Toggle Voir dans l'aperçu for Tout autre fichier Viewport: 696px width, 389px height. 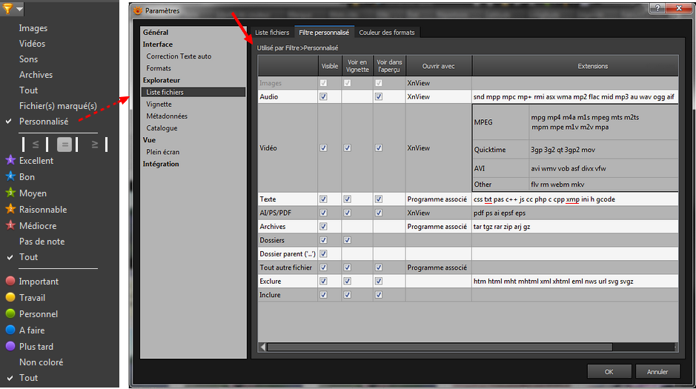tap(379, 267)
